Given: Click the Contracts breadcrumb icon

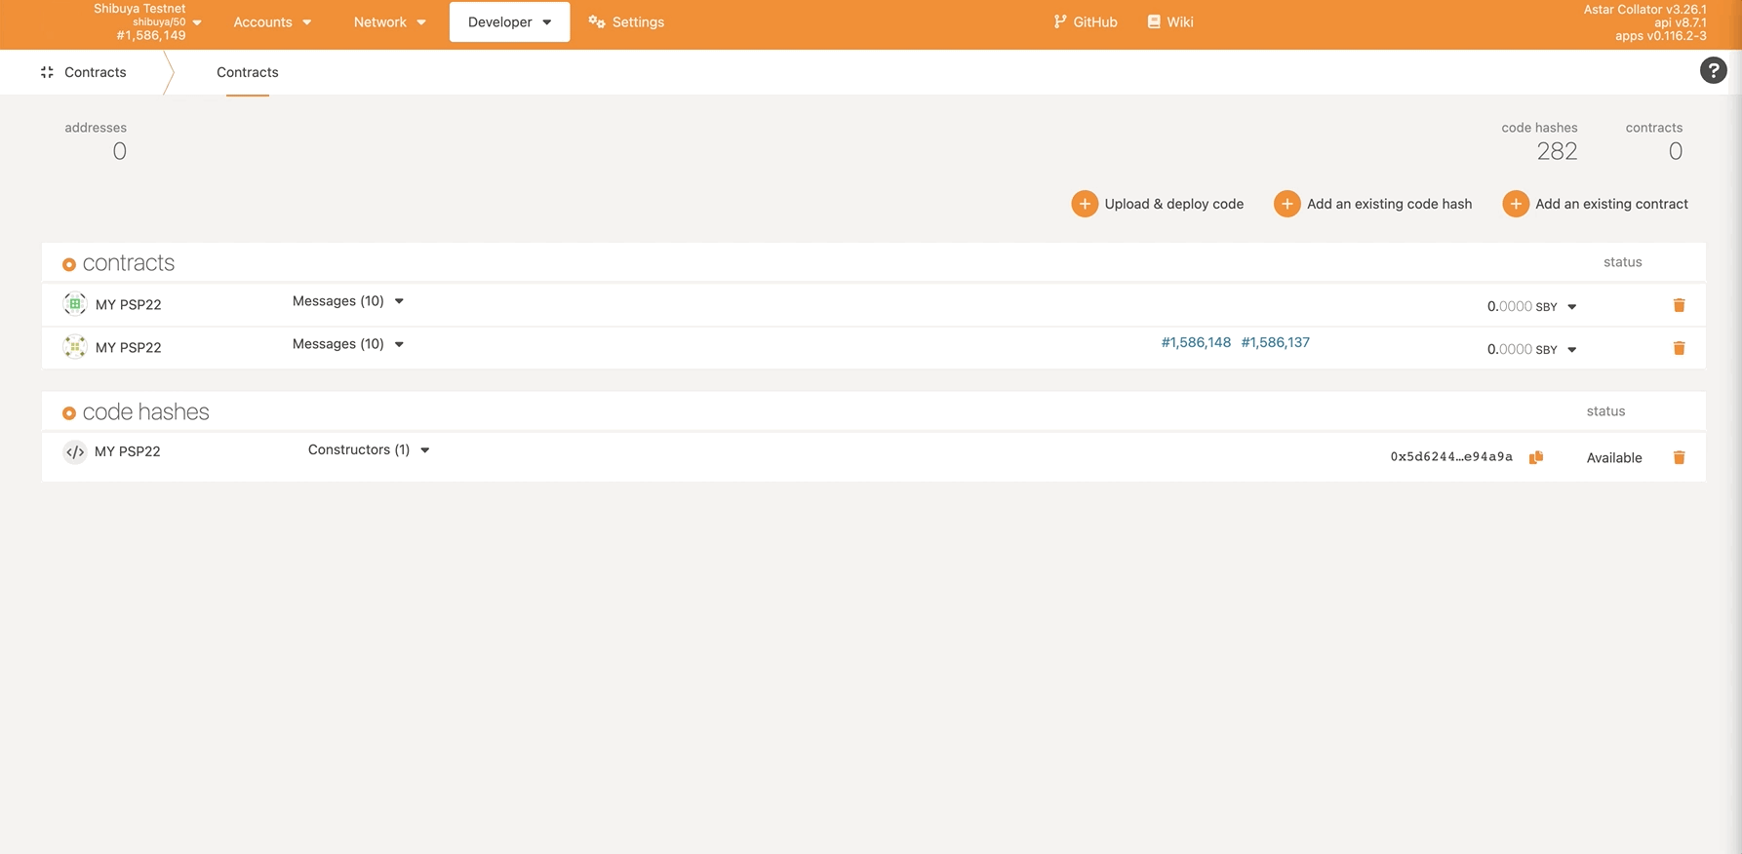Looking at the screenshot, I should pos(47,72).
